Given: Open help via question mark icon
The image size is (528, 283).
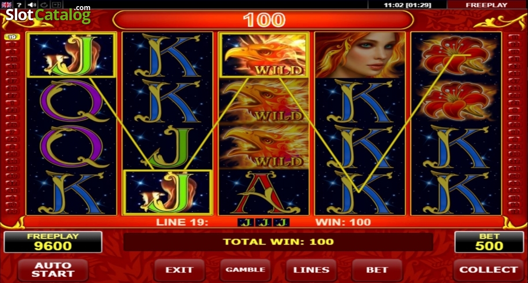Looking at the screenshot, I should 19,4.
